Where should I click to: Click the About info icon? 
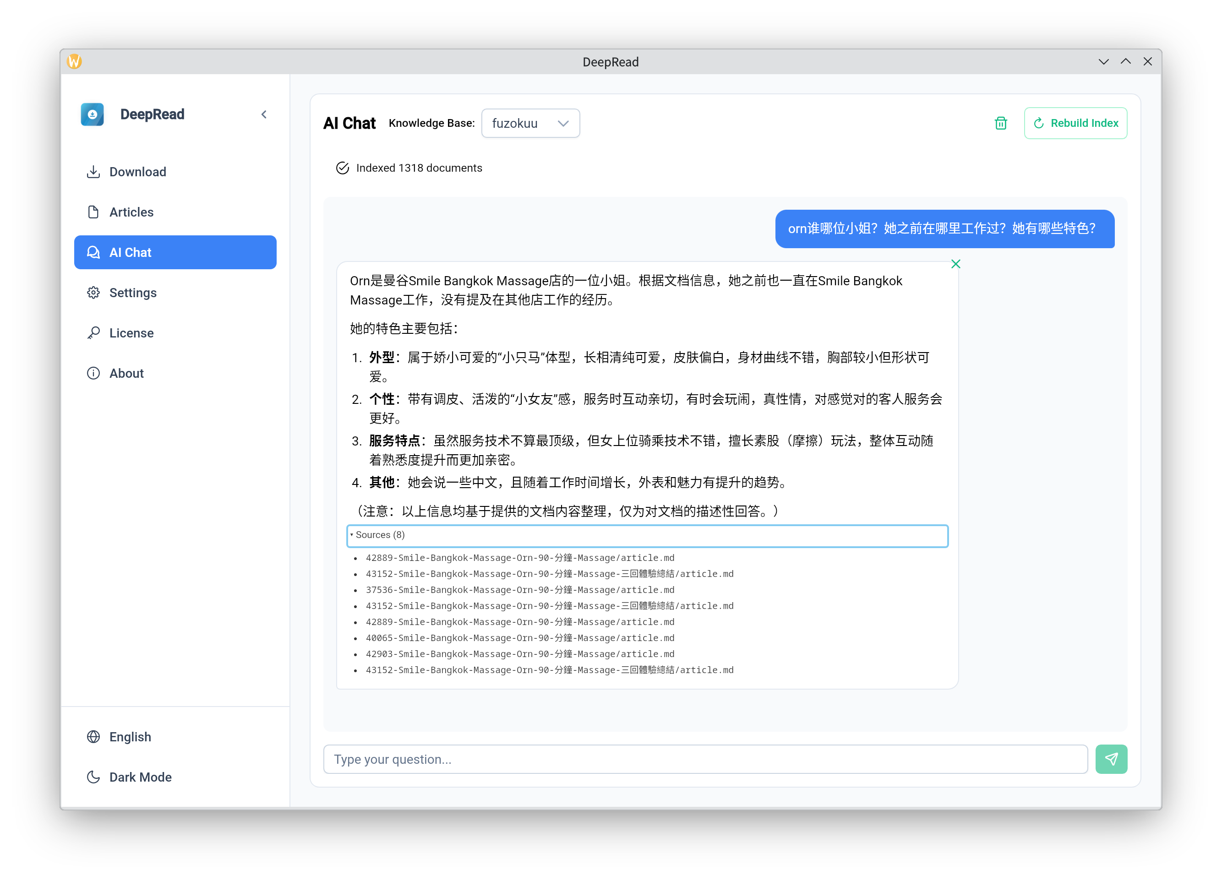tap(93, 373)
